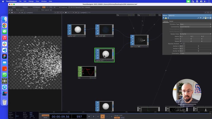212x119 pixels.
Task: Open the Primitive Type dropdown
Action: coord(195,24)
